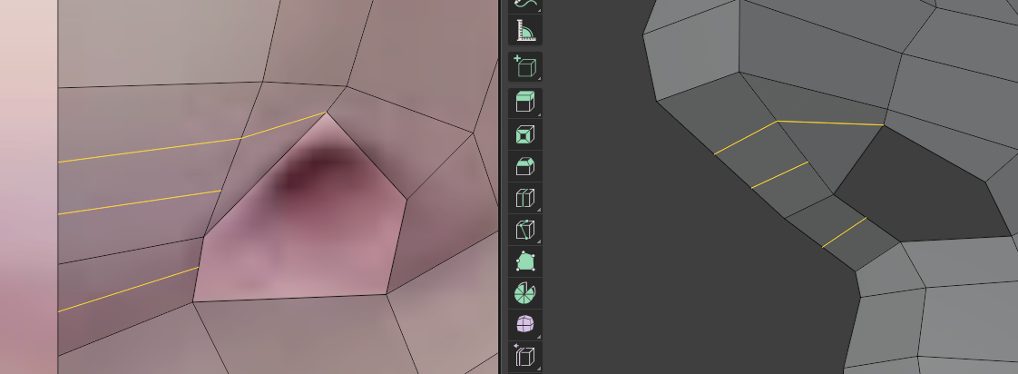Select the Loop Cut tool
The height and width of the screenshot is (374, 1018).
click(525, 198)
